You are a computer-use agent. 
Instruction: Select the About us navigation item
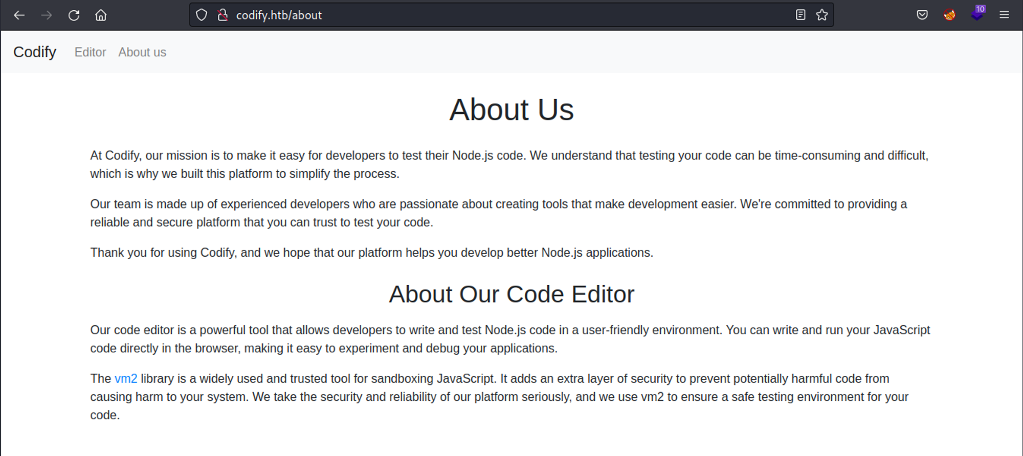142,52
